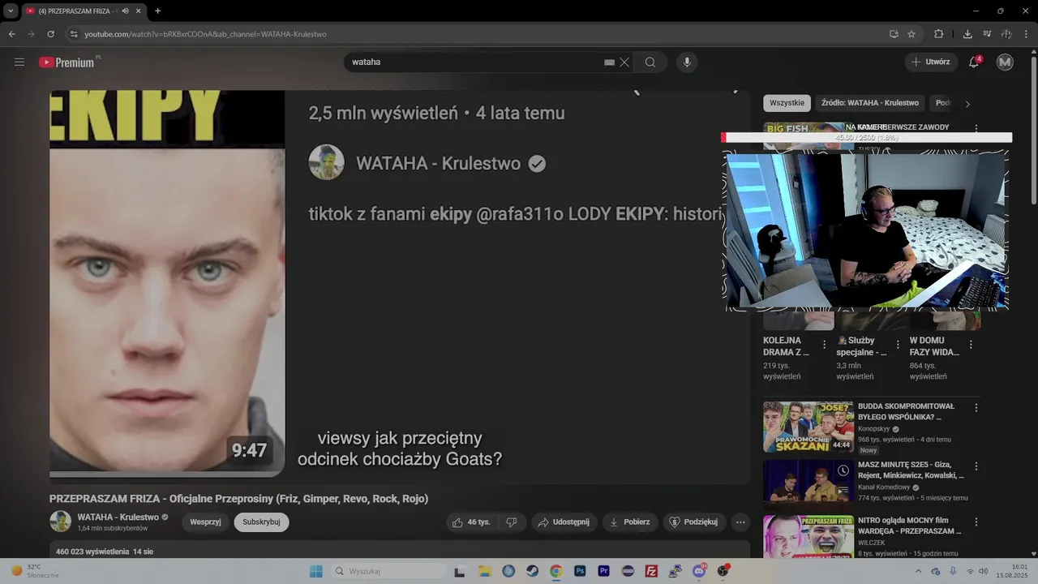Open WATAHA - Krulestwo channel link below video
The height and width of the screenshot is (584, 1038).
[x=118, y=517]
